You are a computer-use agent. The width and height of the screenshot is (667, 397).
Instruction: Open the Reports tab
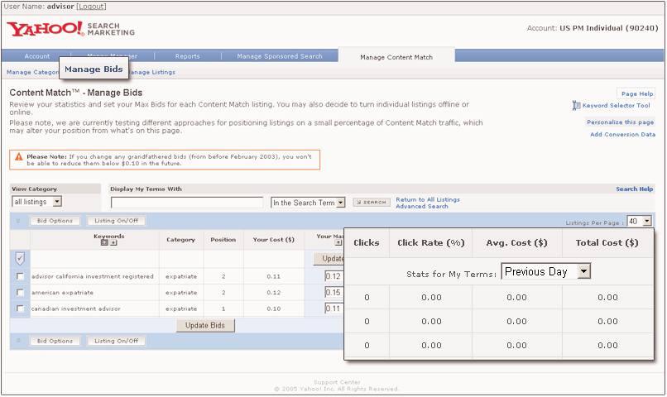(x=187, y=56)
